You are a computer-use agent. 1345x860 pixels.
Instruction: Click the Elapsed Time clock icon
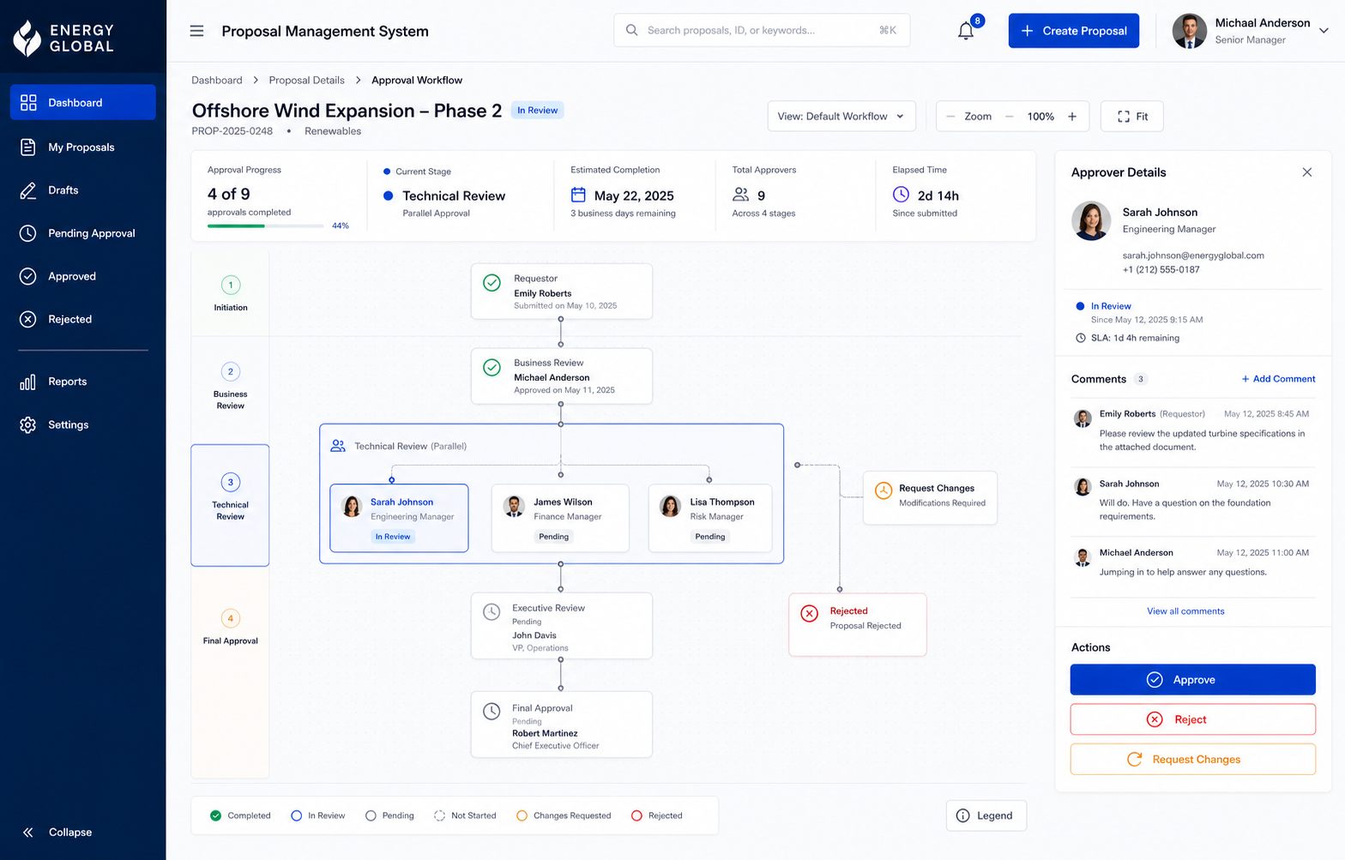(x=901, y=195)
